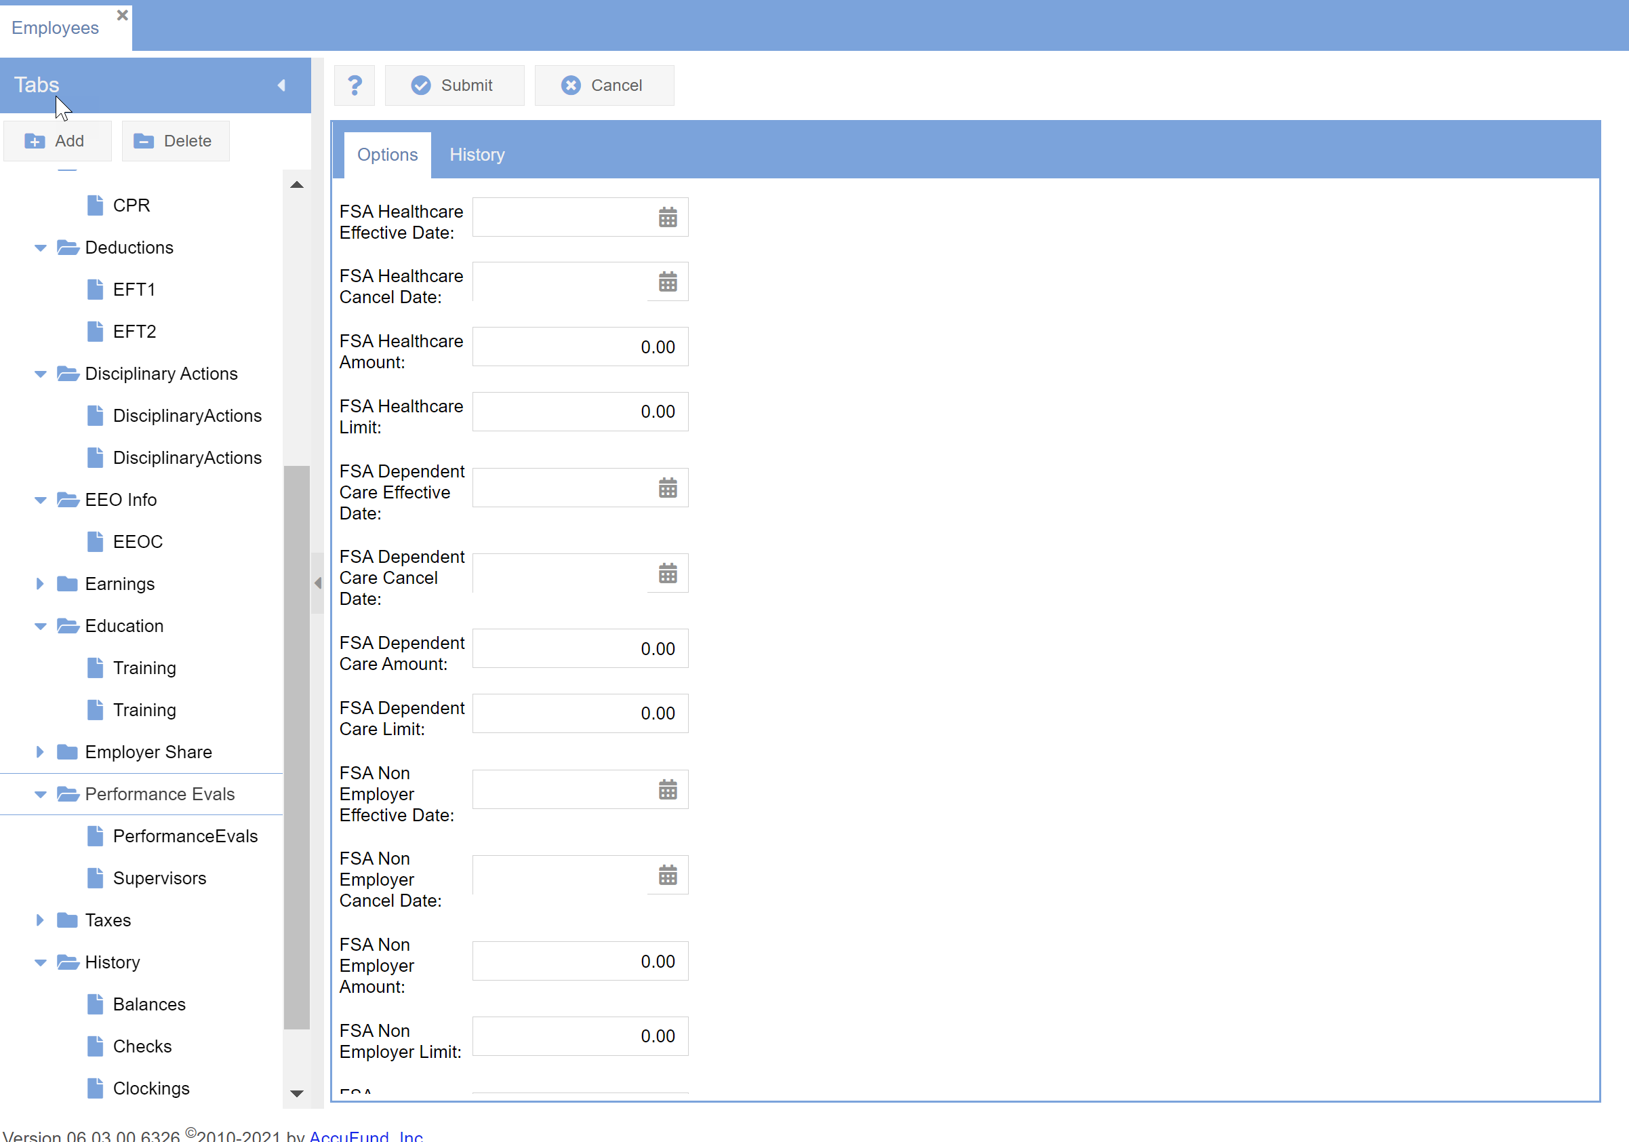Open calendar for FSA Healthcare Effective Date
The height and width of the screenshot is (1142, 1629).
tap(667, 217)
